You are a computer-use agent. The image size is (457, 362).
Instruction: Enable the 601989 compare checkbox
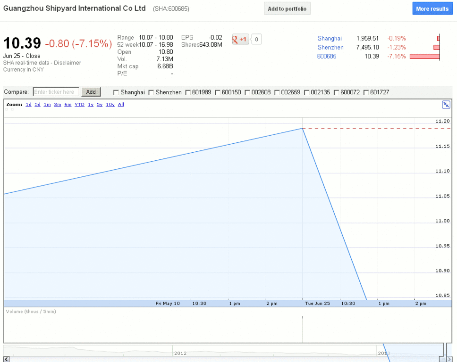coord(188,92)
